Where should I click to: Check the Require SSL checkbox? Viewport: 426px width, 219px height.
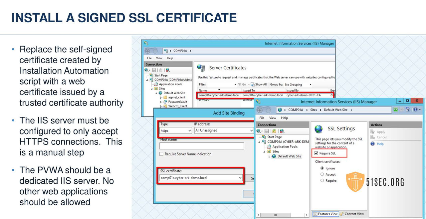click(317, 153)
